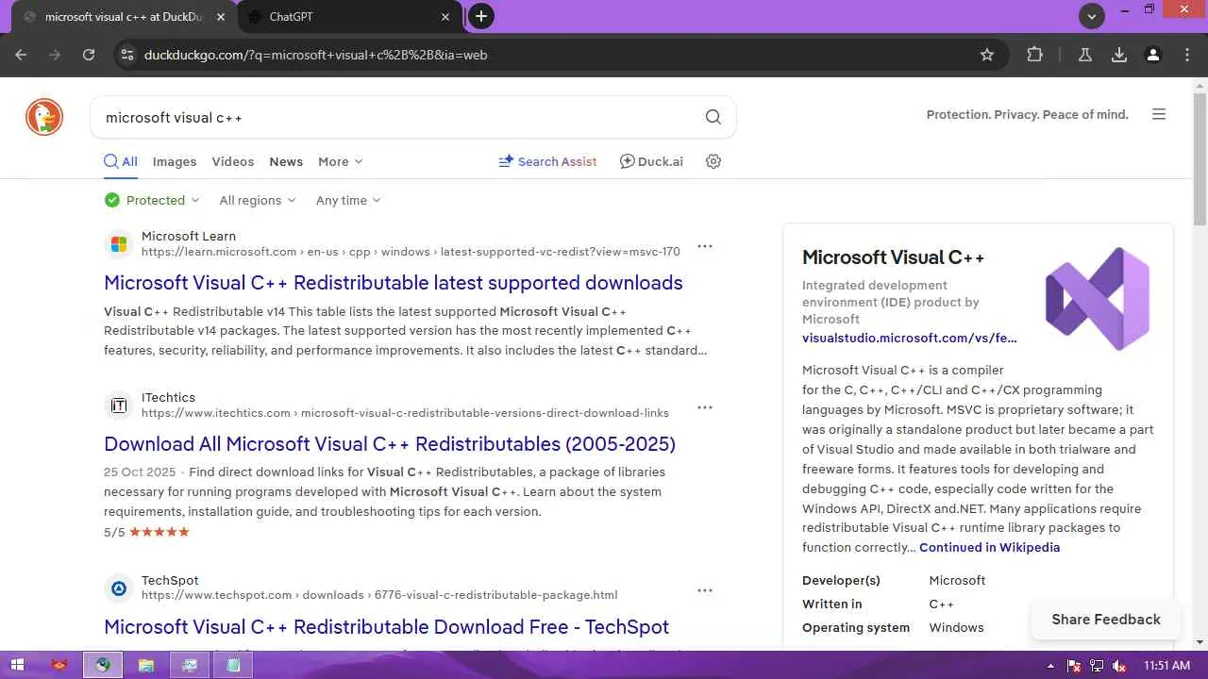Click the techspot.com result URL

click(379, 595)
